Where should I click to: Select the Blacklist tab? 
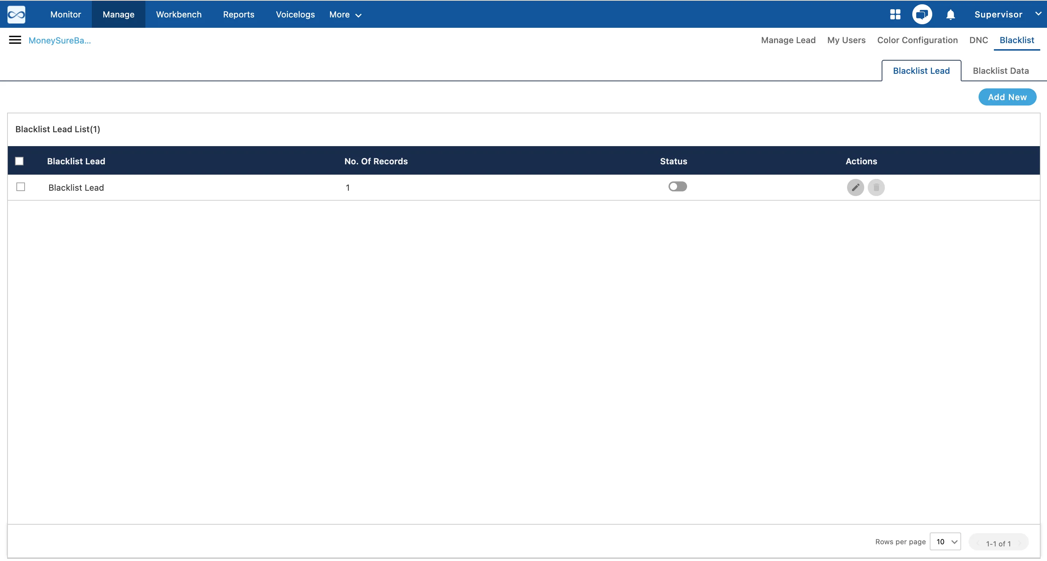tap(1016, 40)
